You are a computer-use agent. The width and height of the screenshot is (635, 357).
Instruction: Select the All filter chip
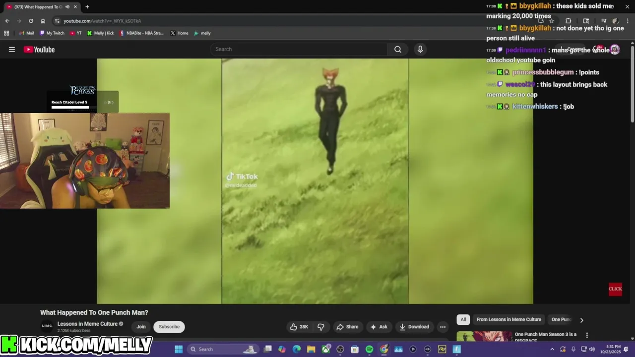[463, 320]
